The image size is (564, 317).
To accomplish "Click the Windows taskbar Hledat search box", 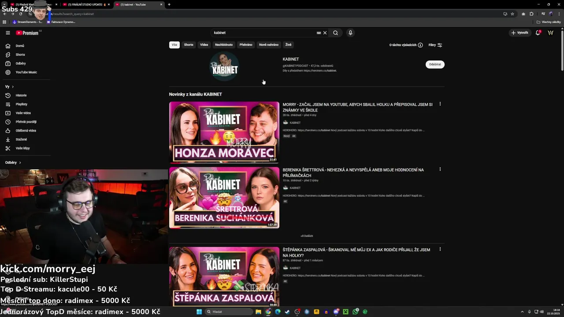I will tap(229, 312).
